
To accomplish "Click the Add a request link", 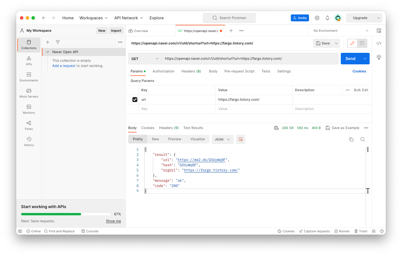I will click(x=64, y=66).
